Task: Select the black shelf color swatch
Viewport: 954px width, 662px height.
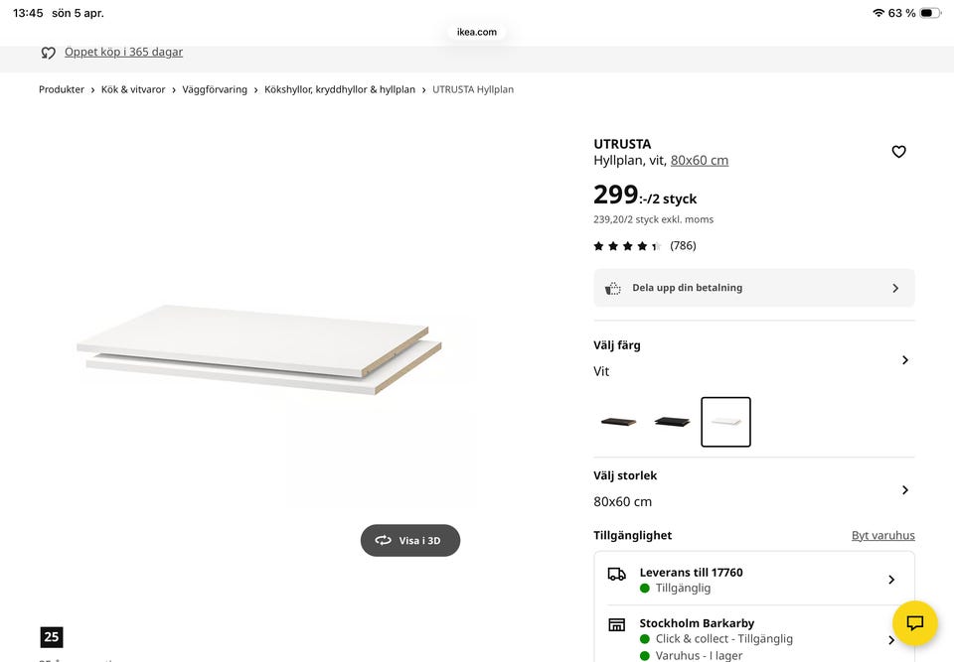Action: 672,422
